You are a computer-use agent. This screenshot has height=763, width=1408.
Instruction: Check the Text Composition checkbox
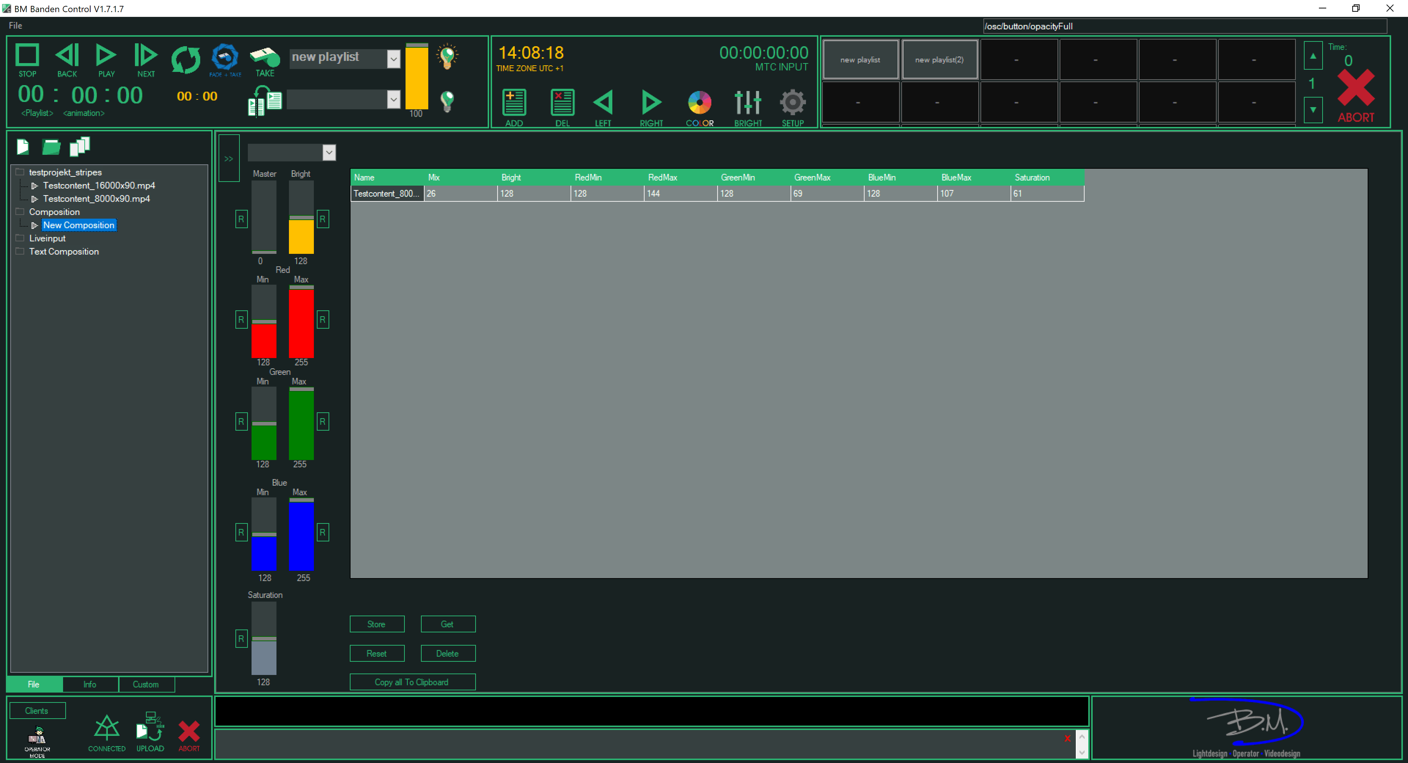(x=20, y=252)
